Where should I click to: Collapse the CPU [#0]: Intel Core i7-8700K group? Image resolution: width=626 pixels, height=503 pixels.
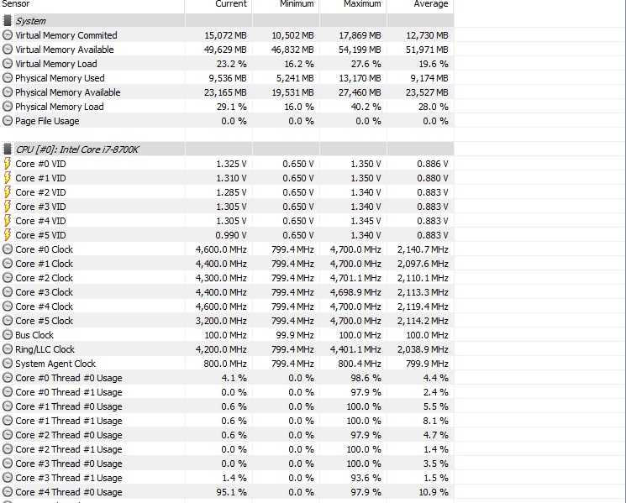[227, 149]
